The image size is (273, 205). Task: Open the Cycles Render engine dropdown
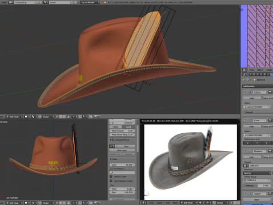(90, 2)
